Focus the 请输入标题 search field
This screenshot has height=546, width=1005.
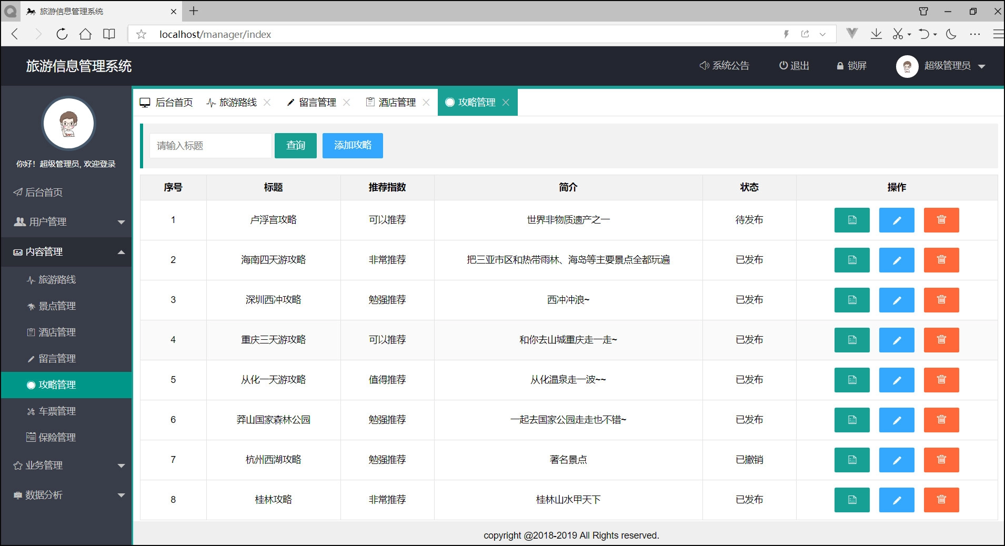coord(210,146)
